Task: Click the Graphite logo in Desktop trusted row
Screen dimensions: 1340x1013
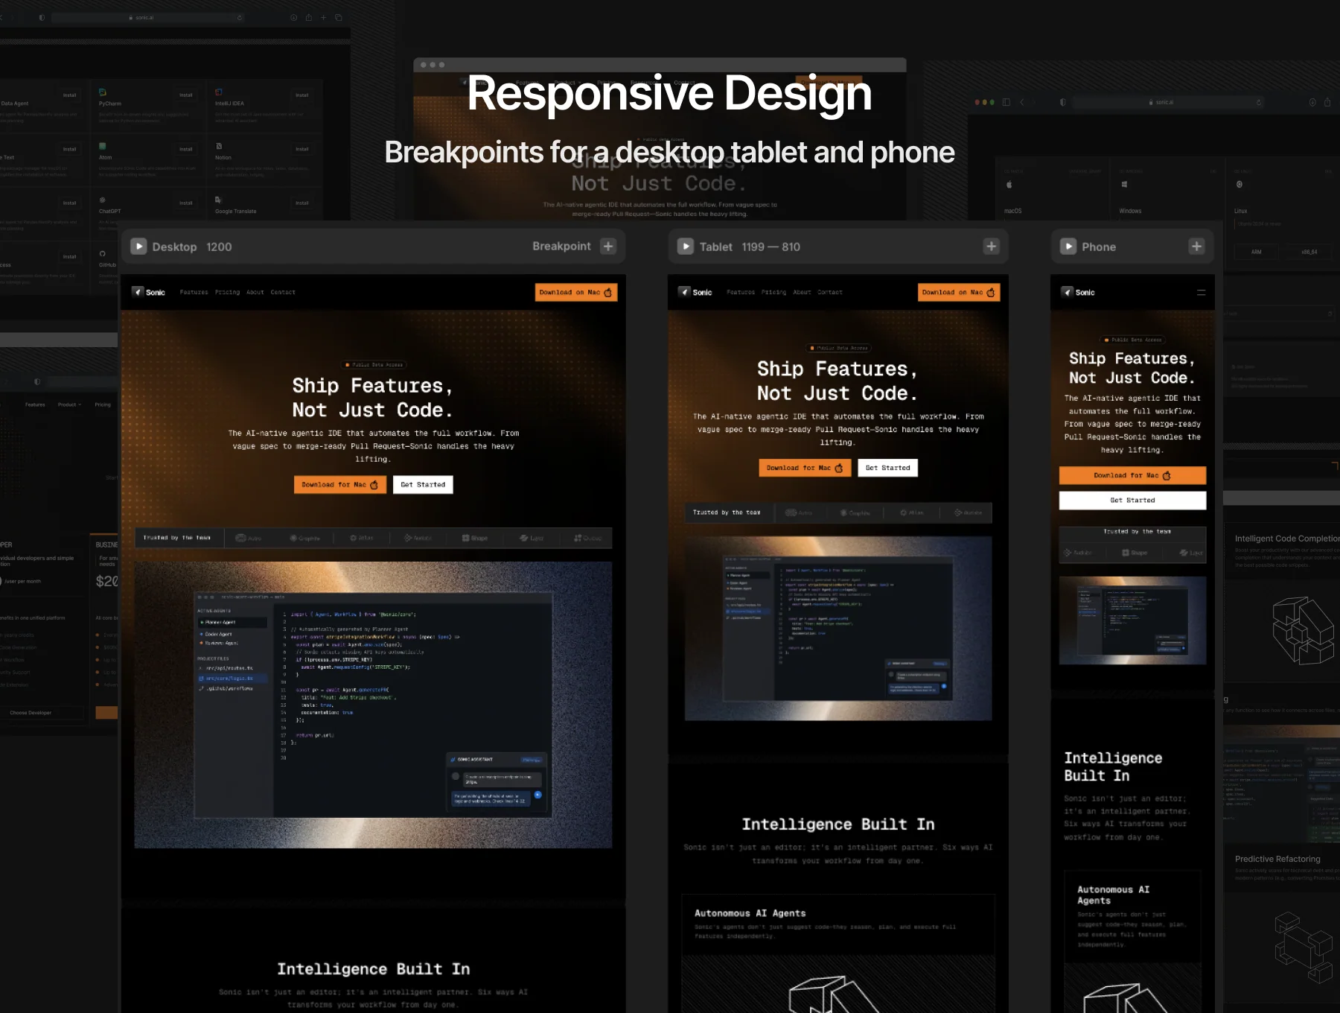Action: click(305, 538)
